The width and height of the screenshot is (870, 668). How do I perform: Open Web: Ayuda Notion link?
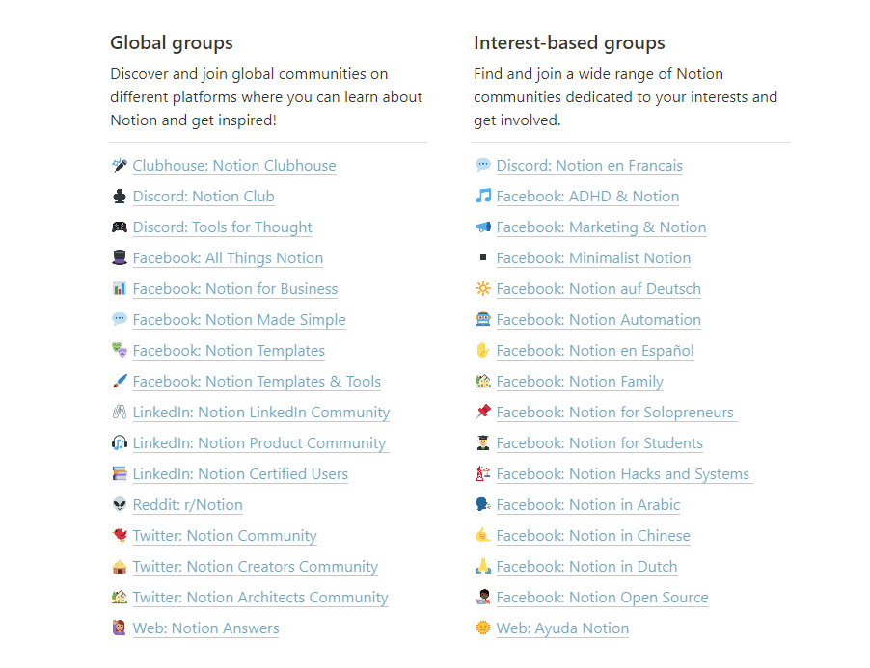coord(562,628)
